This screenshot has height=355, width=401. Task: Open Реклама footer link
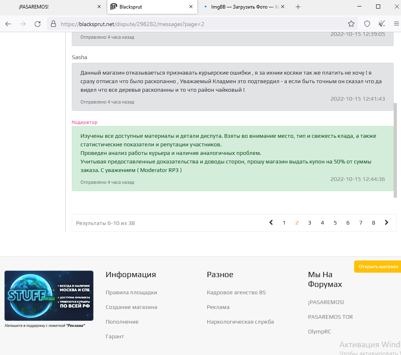pos(218,307)
